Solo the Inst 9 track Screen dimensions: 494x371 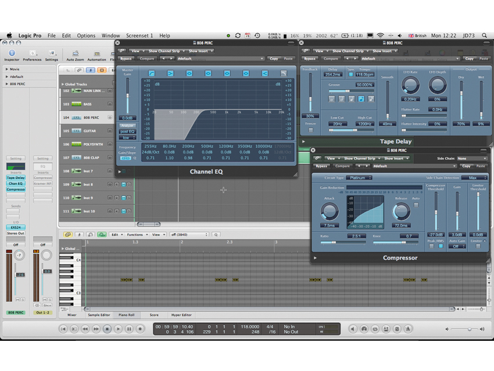[x=129, y=198]
